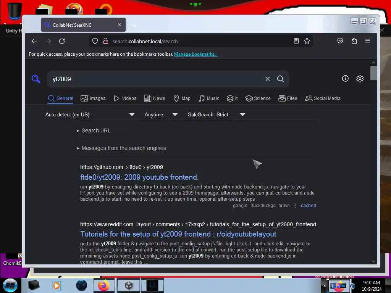Open the Recycle Bin desktop icon
The width and height of the screenshot is (391, 293).
pyautogui.click(x=14, y=11)
